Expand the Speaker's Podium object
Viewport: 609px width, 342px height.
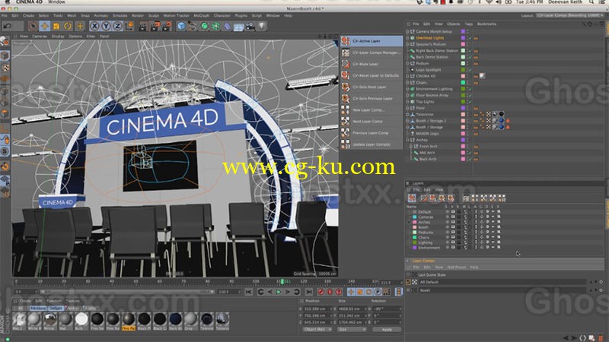tap(407, 44)
